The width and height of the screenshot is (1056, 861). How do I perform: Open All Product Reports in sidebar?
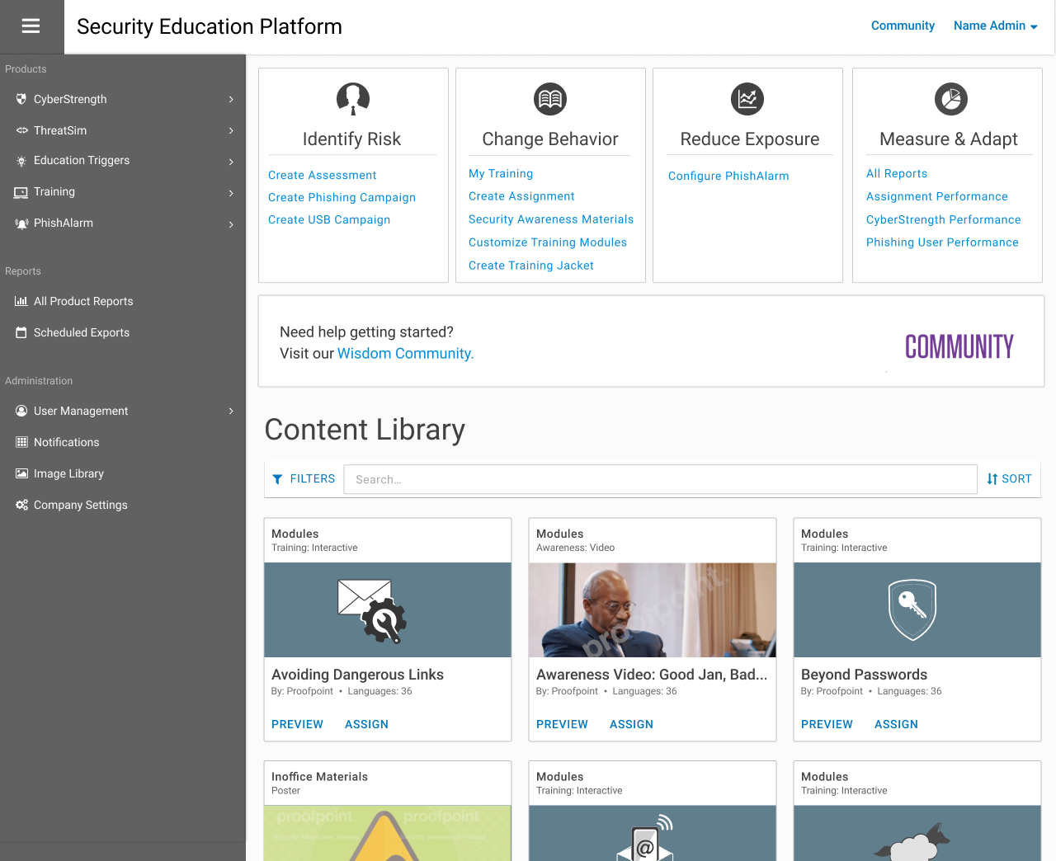[82, 301]
